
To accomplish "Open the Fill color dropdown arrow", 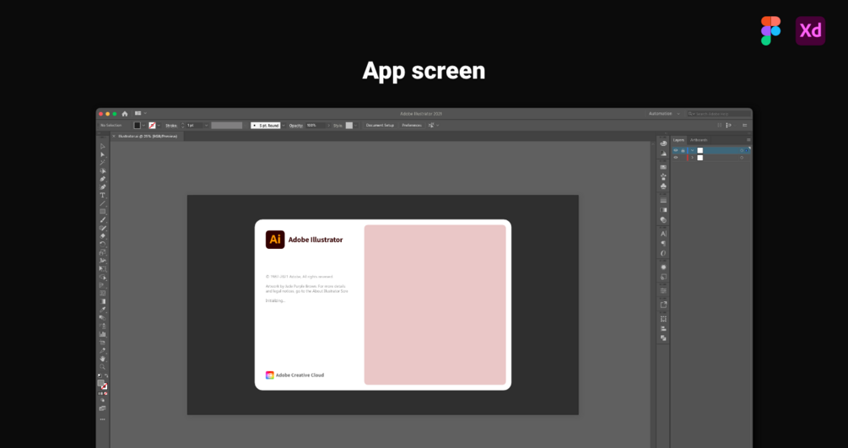I will [x=143, y=126].
